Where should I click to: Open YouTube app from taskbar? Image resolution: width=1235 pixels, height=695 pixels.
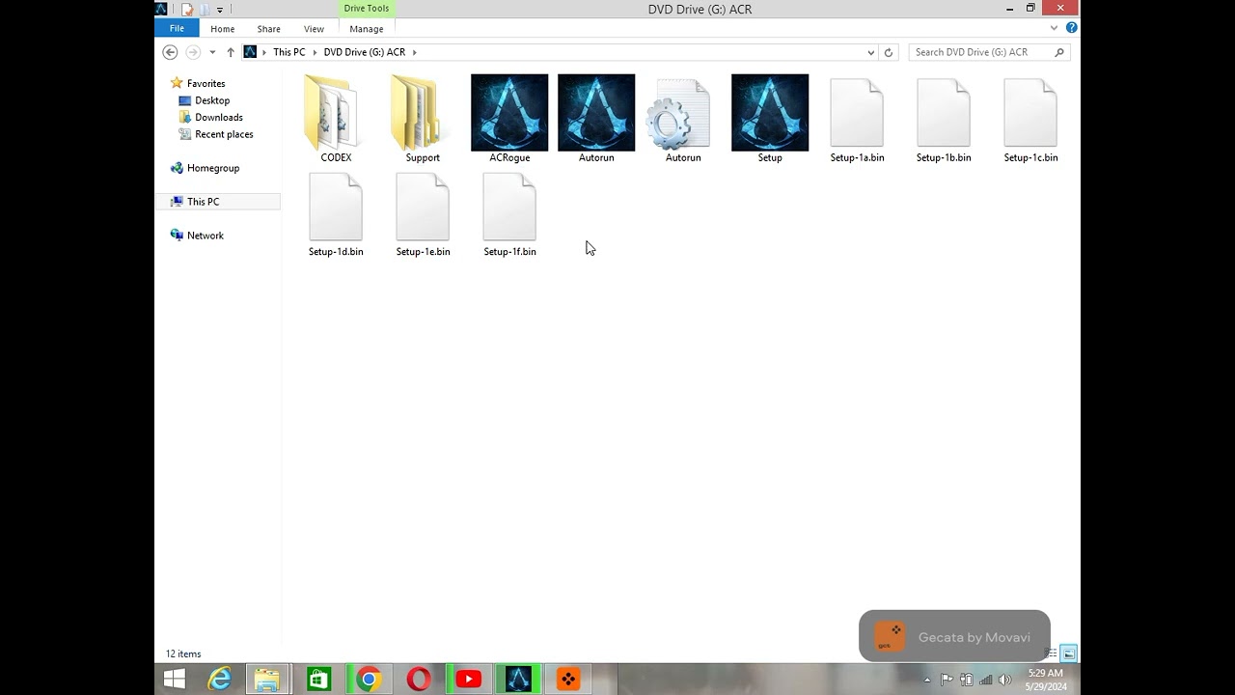click(468, 680)
